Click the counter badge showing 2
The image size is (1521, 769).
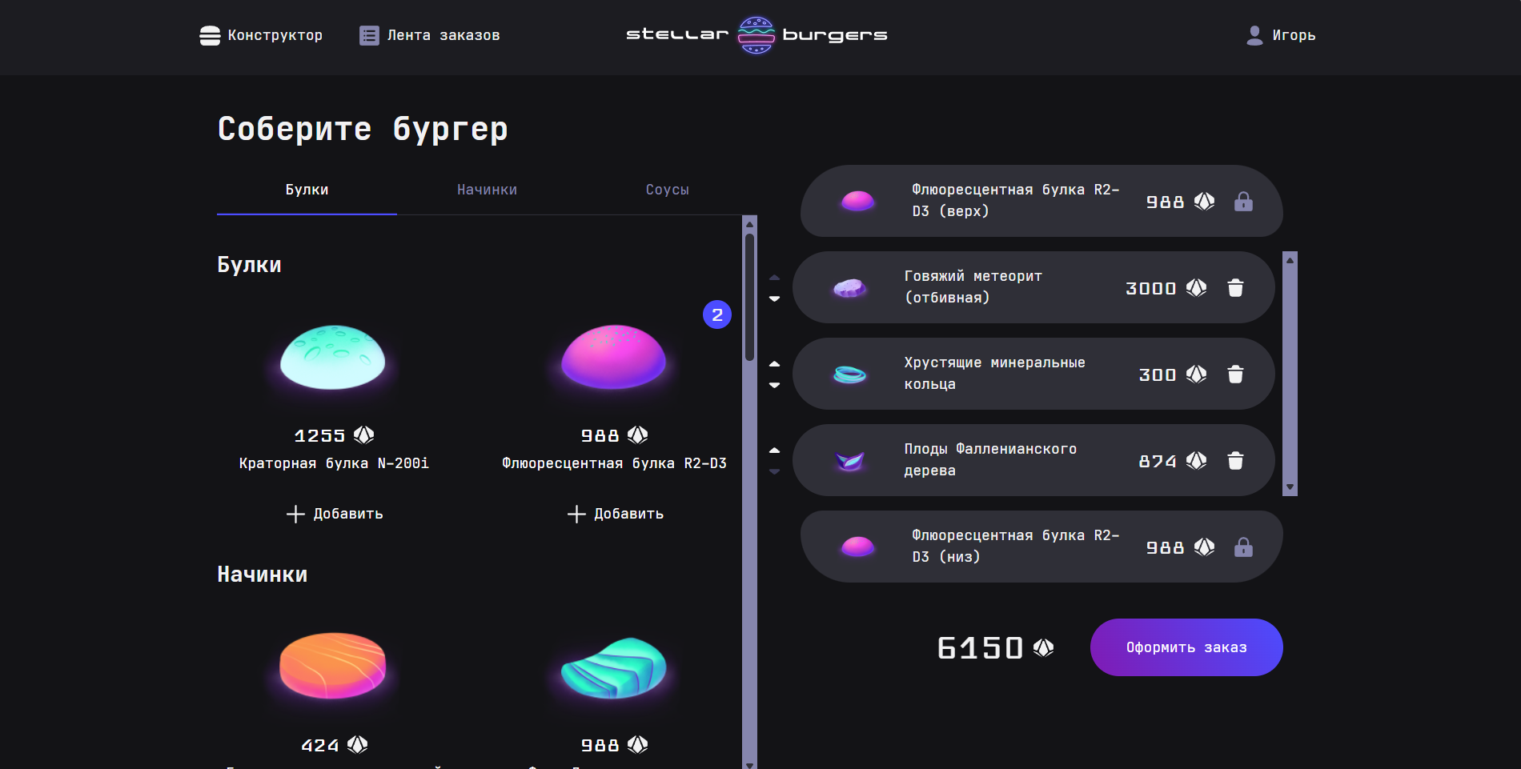pos(717,314)
